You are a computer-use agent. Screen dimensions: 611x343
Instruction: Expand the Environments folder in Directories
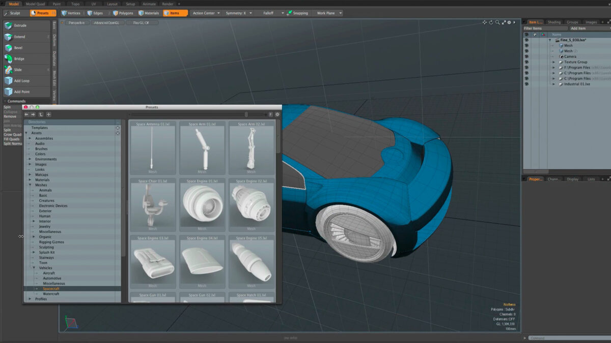(30, 159)
